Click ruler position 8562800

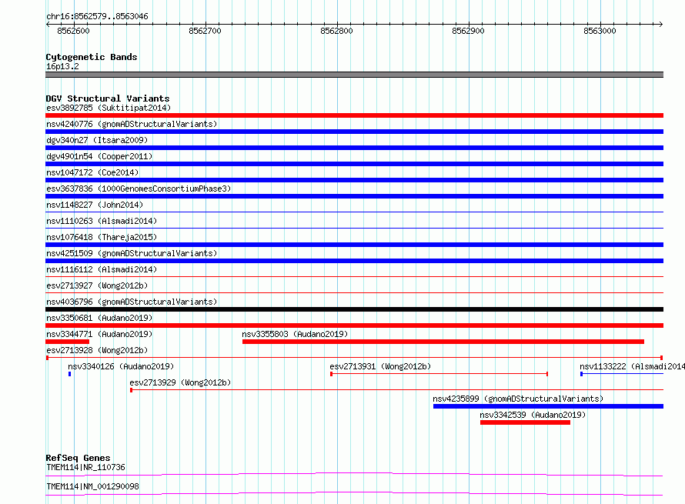(x=336, y=31)
